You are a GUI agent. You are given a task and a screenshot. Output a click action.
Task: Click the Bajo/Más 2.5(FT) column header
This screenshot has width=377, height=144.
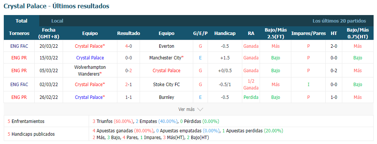276,33
